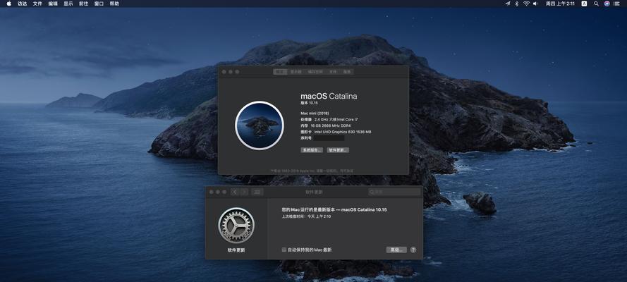Open the 前往 menu
627x282 pixels.
coord(83,4)
